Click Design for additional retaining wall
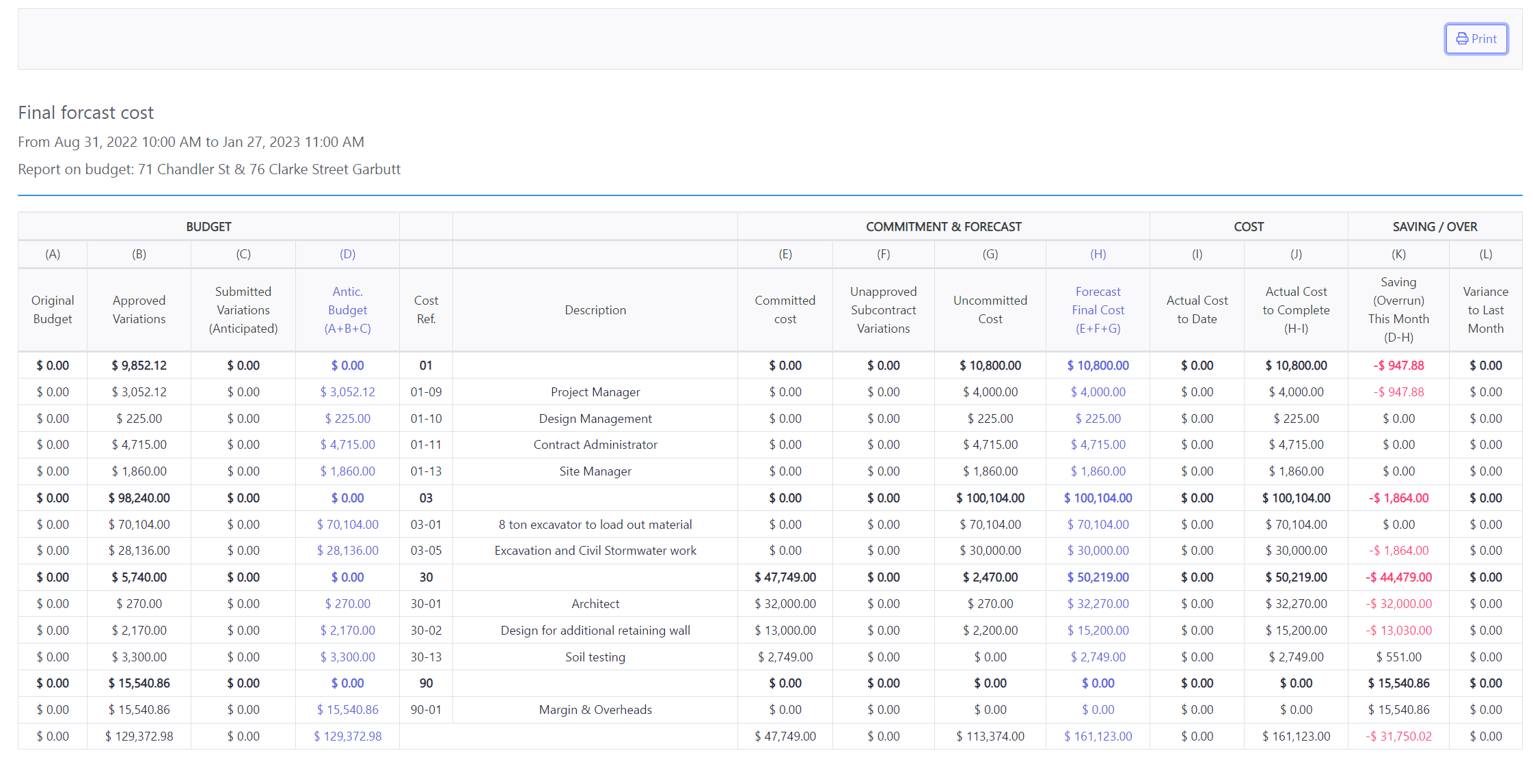The image size is (1533, 757). [595, 631]
